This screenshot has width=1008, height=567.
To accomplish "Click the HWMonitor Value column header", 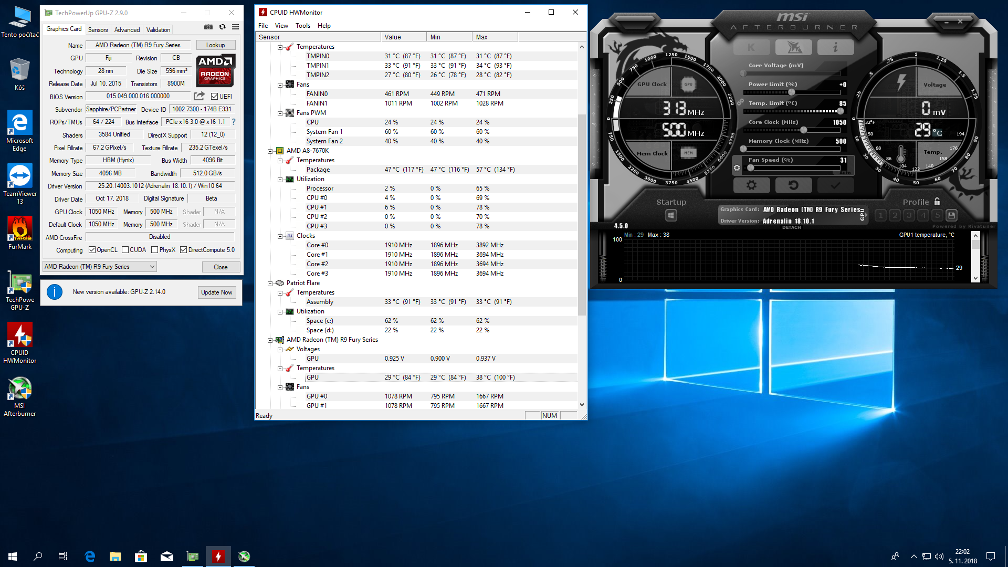I will tap(403, 37).
